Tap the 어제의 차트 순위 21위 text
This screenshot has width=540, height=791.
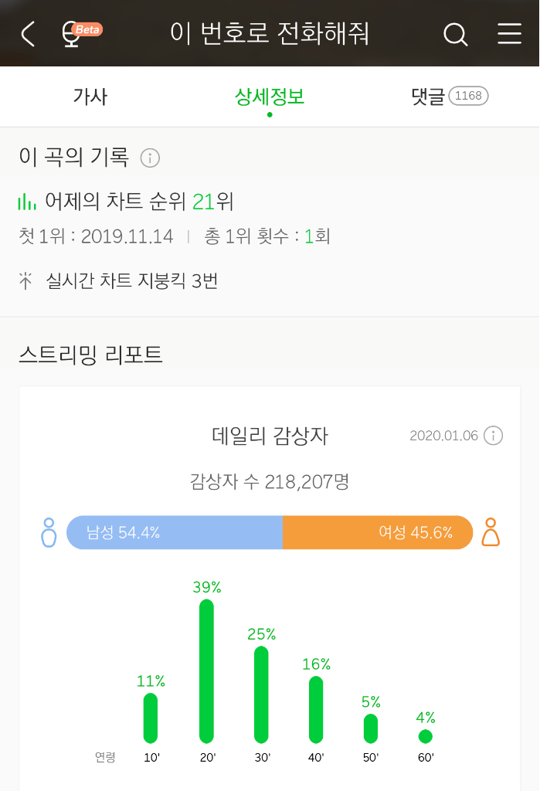139,202
